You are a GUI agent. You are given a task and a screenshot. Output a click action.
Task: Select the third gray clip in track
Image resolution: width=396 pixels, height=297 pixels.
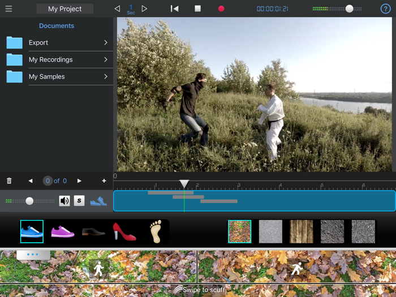219,201
